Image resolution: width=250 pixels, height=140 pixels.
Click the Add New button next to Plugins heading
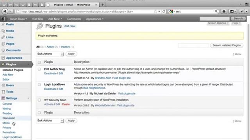[x=70, y=26]
